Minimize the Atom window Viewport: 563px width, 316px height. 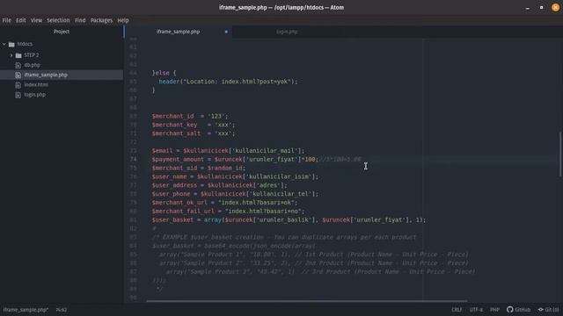coord(528,8)
